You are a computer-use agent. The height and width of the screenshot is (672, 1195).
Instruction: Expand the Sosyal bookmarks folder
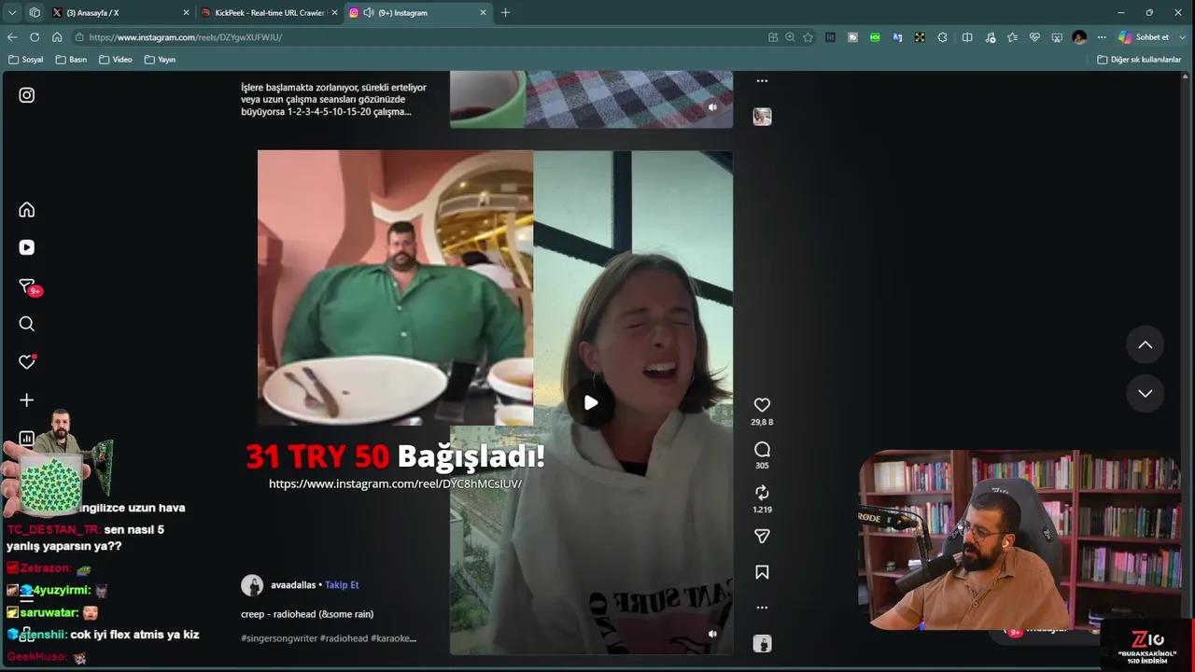25,60
